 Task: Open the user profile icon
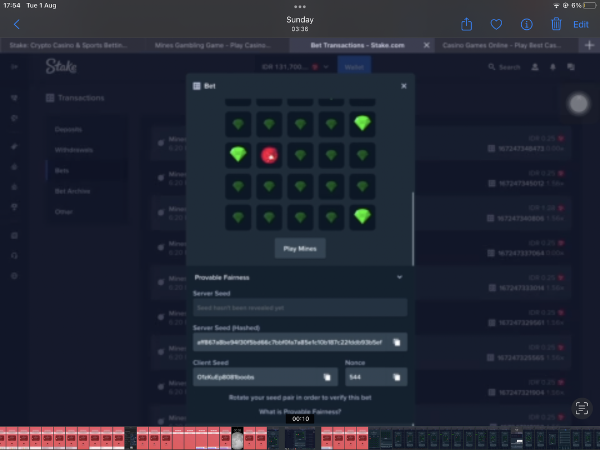point(535,67)
